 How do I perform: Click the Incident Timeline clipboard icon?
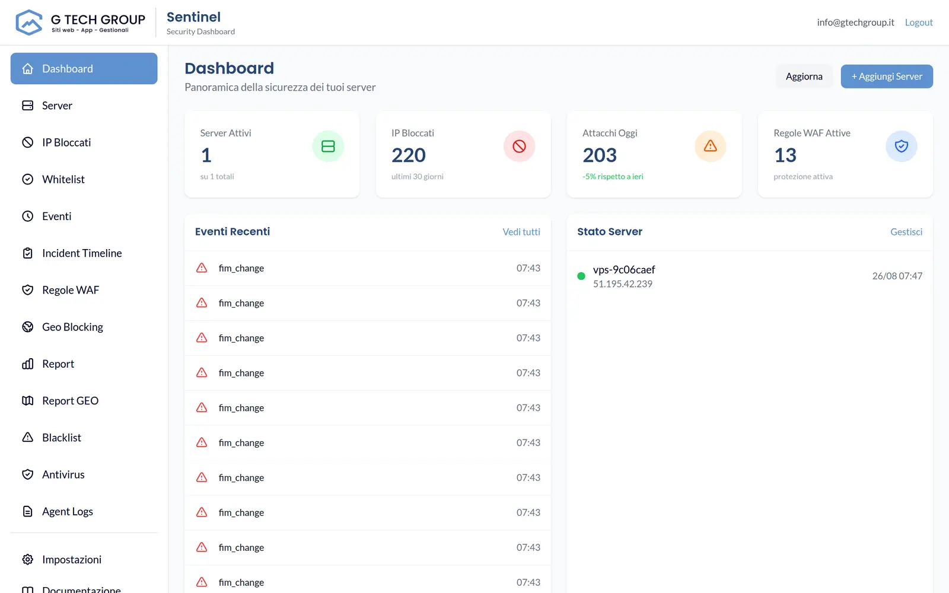pyautogui.click(x=28, y=253)
